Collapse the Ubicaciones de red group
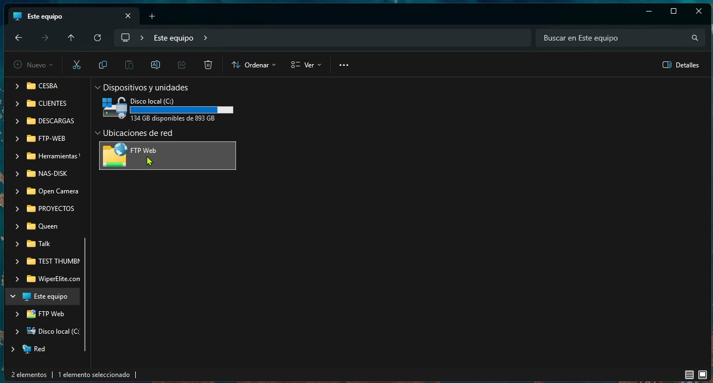713x383 pixels. pos(98,133)
